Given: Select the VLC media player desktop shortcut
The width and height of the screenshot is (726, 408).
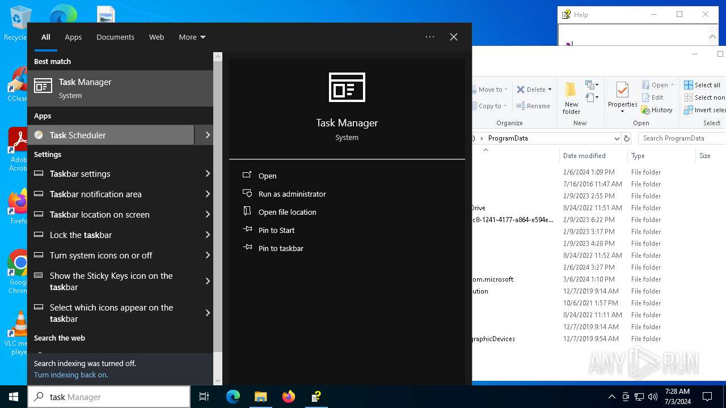Looking at the screenshot, I should tap(17, 333).
